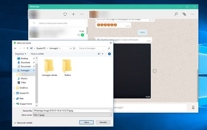207x130 pixels.
Task: Open recent locations dropdown arrow in dialog
Action: (24, 48)
